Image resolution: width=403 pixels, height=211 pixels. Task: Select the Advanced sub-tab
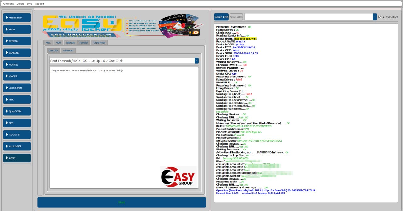(x=68, y=50)
